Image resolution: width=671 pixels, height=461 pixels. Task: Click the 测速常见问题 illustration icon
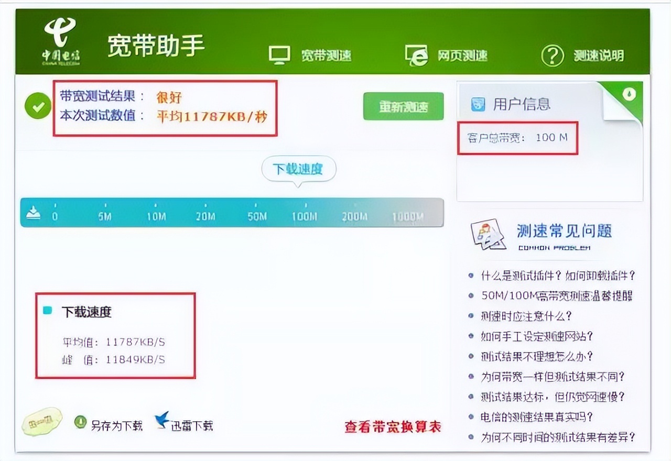click(489, 236)
